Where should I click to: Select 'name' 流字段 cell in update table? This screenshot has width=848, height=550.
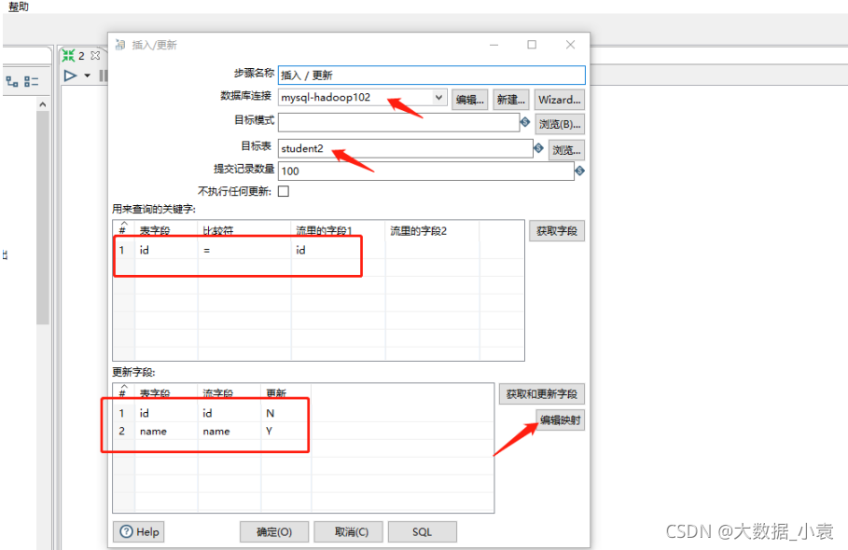click(x=229, y=431)
